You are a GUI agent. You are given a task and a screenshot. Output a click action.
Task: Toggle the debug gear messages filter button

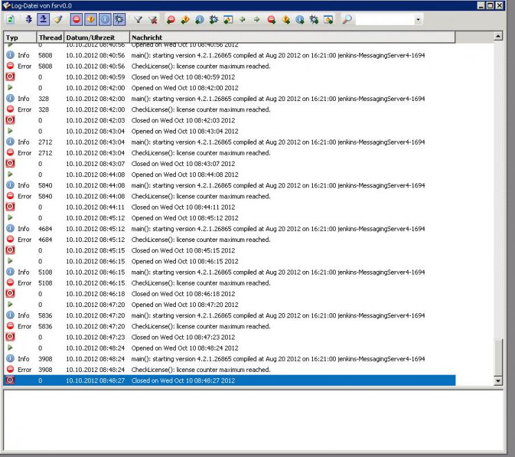coord(118,20)
